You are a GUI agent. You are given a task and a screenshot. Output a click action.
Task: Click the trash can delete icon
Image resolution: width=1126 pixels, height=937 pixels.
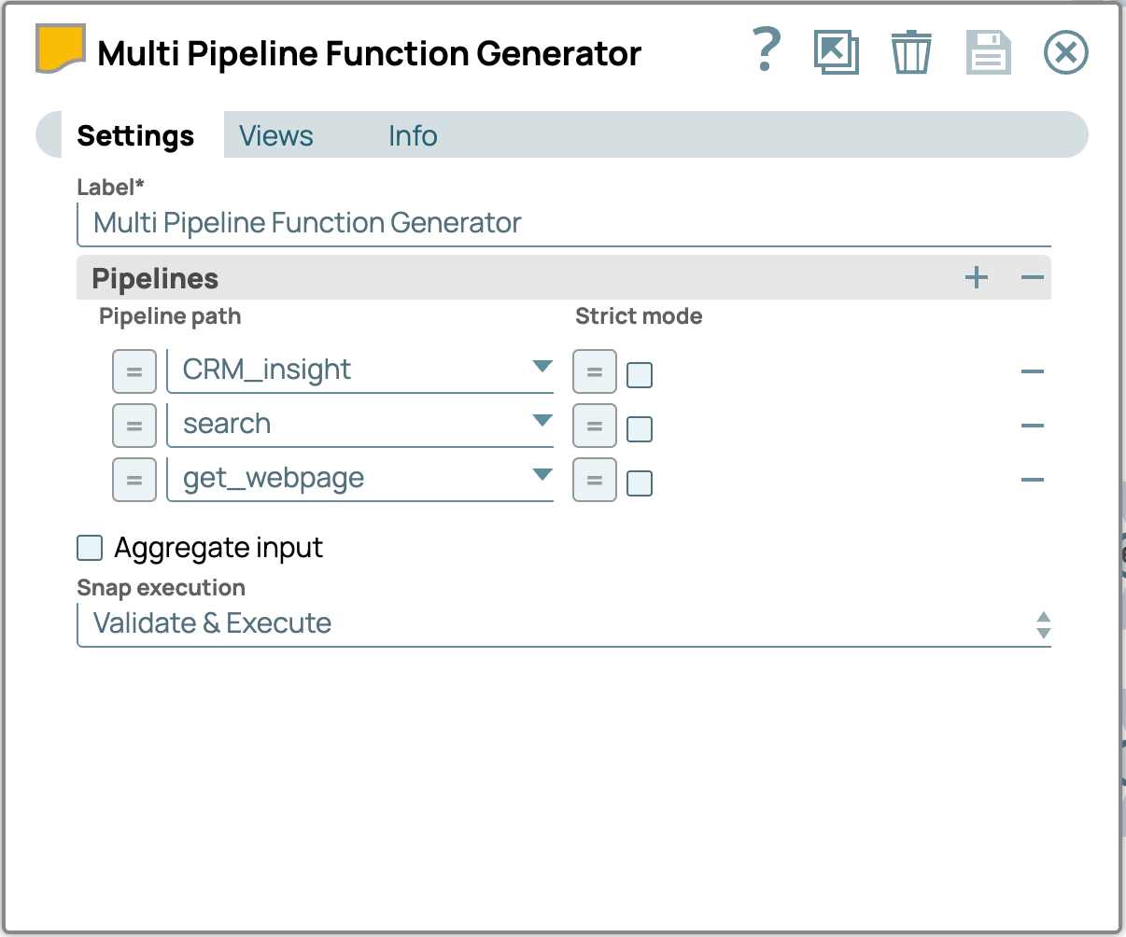coord(910,52)
